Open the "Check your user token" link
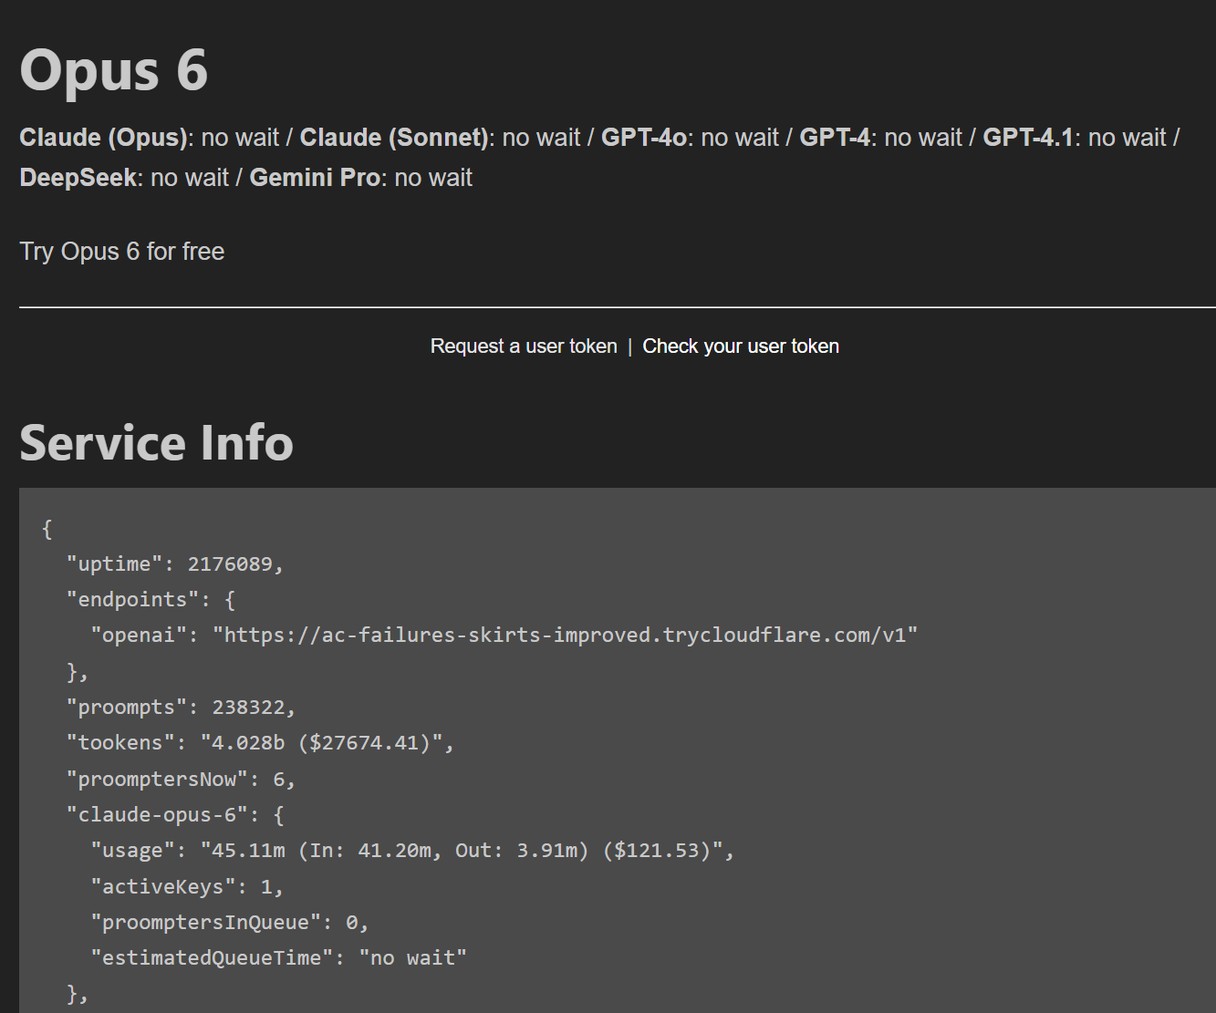Image resolution: width=1216 pixels, height=1013 pixels. pos(741,346)
